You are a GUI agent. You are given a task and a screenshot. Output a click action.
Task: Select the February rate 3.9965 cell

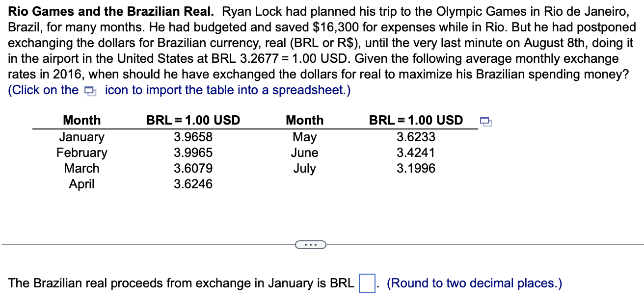coord(193,153)
